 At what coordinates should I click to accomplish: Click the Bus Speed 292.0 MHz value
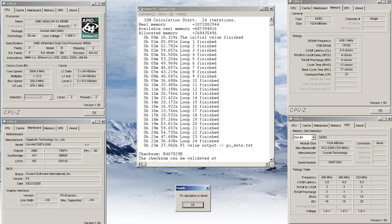37,81
